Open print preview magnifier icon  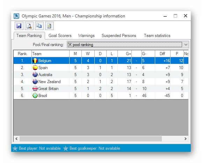pos(29,26)
